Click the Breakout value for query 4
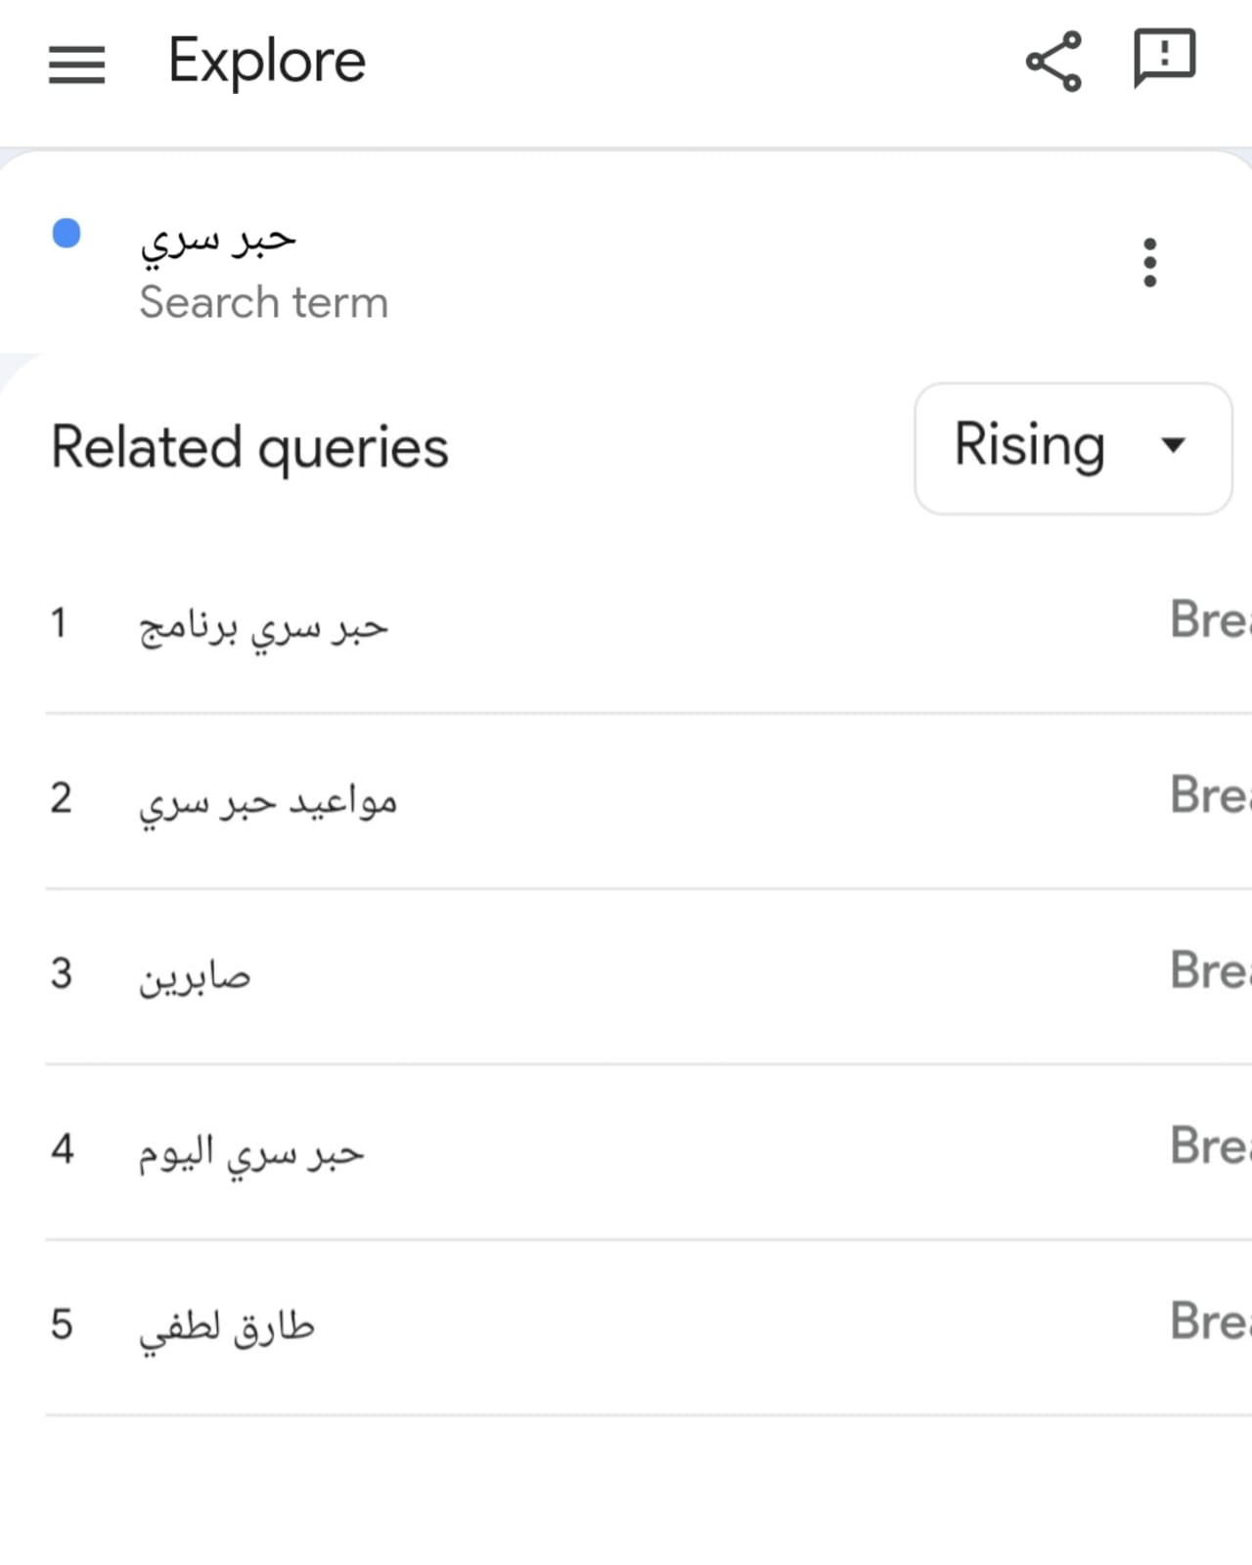This screenshot has height=1565, width=1252. coord(1210,1145)
